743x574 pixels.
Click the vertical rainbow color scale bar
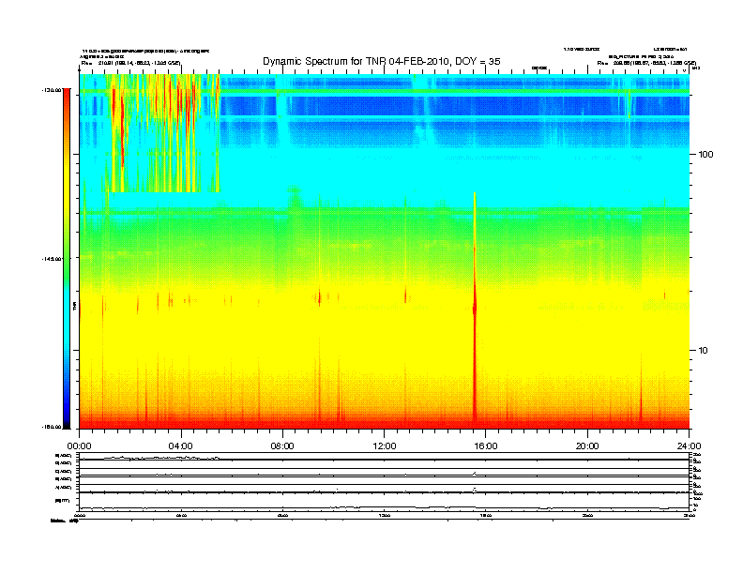click(67, 259)
